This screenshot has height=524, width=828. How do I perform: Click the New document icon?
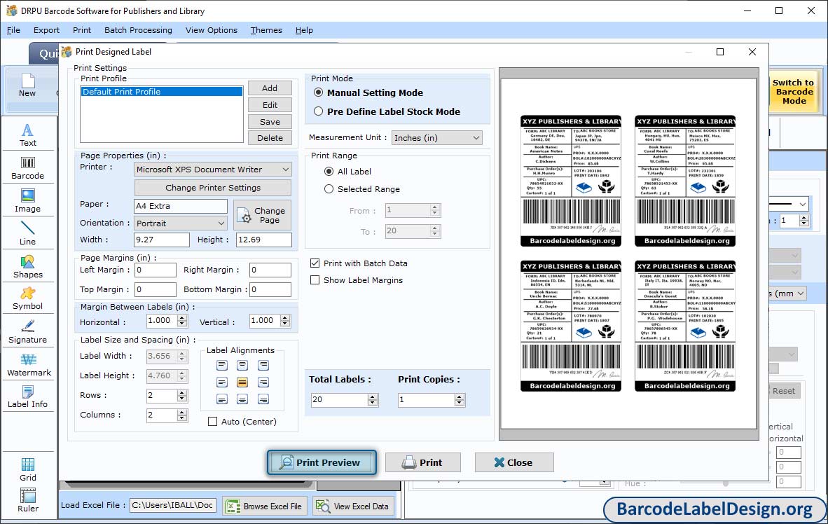(27, 85)
